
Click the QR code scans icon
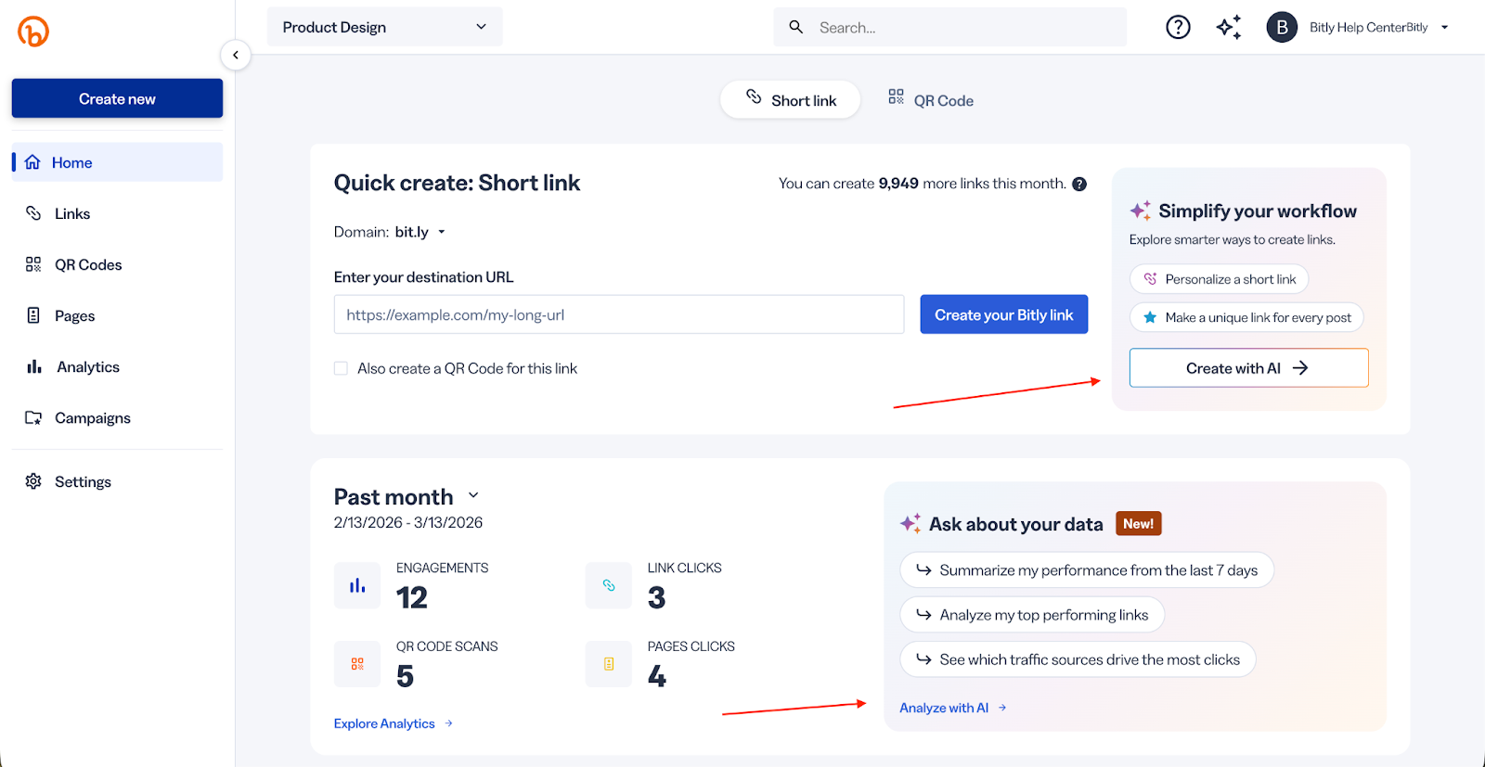point(357,664)
